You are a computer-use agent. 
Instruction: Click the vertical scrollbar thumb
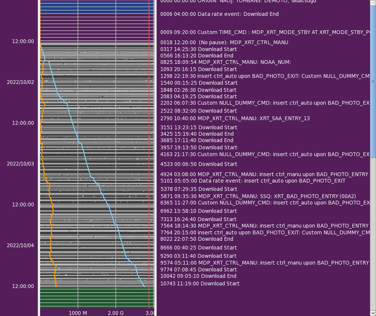373,81
